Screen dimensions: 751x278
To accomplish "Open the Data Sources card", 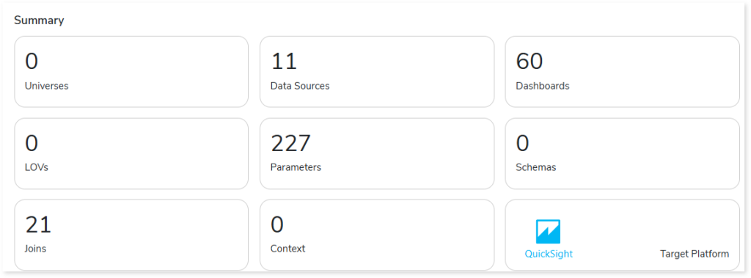I will tap(377, 72).
